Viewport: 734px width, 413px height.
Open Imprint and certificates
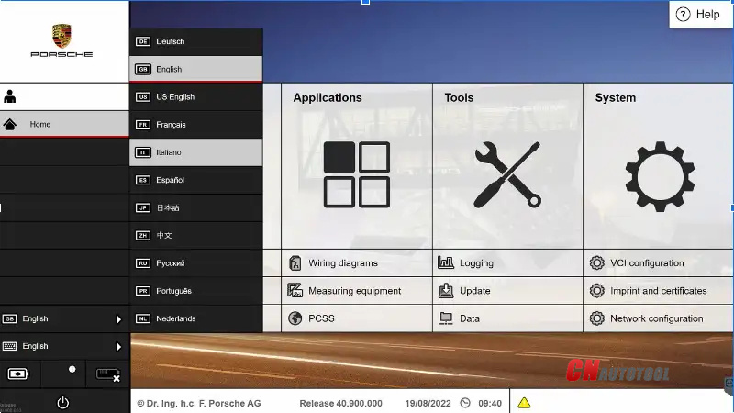tap(658, 291)
